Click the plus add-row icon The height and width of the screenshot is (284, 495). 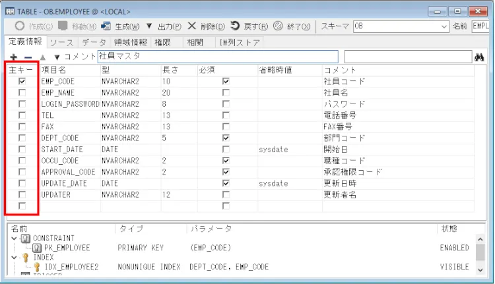[14, 57]
